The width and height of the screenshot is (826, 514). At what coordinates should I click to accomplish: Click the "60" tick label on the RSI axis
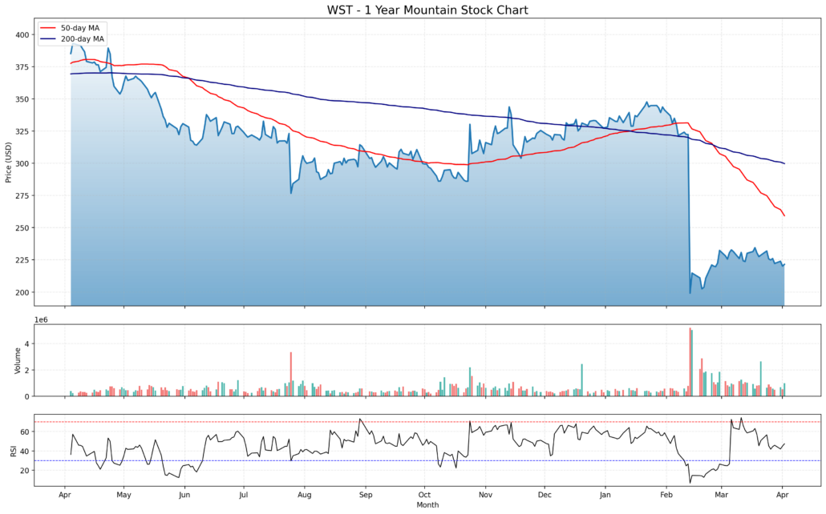tap(25, 432)
